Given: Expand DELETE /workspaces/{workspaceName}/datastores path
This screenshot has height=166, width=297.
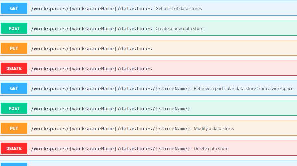Looking at the screenshot, I should pos(92,69).
